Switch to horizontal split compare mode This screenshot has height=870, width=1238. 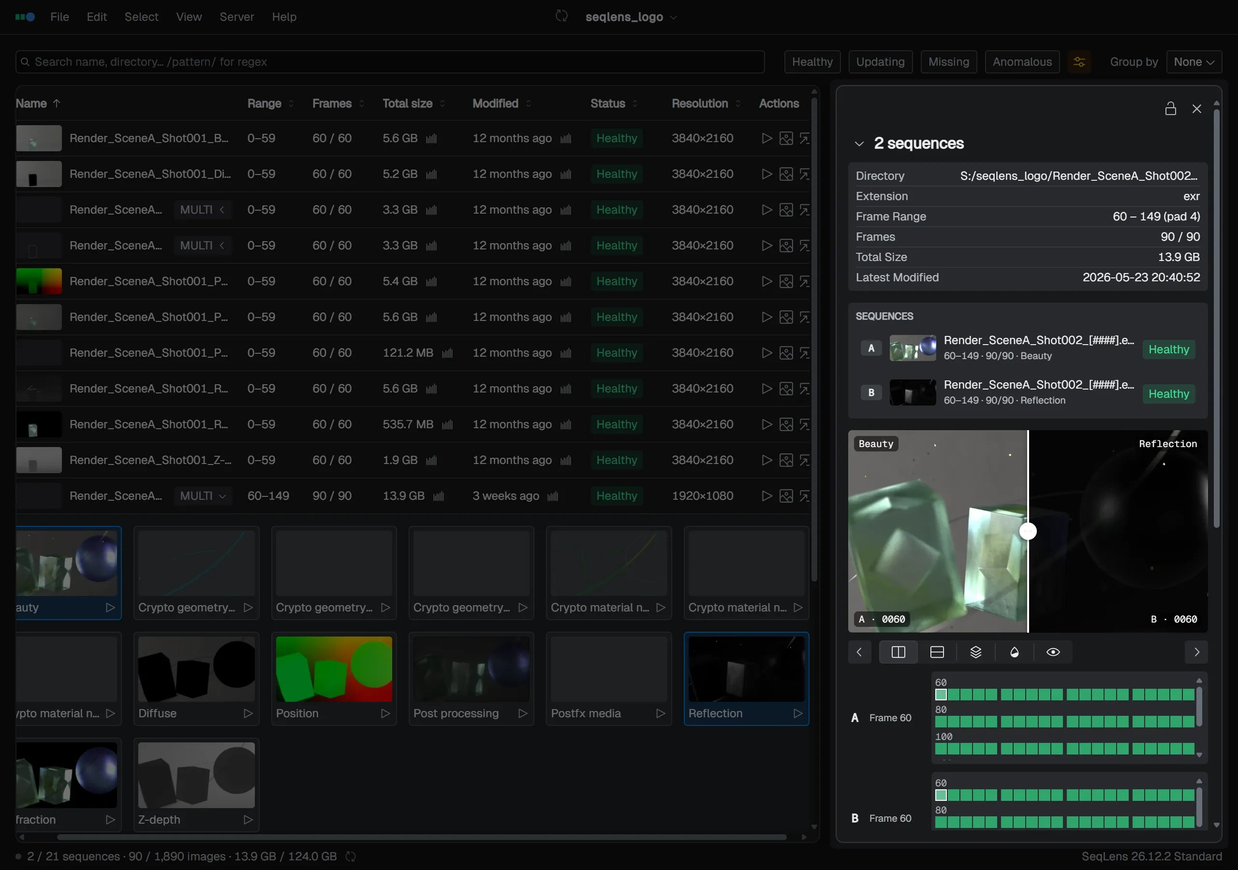[937, 652]
